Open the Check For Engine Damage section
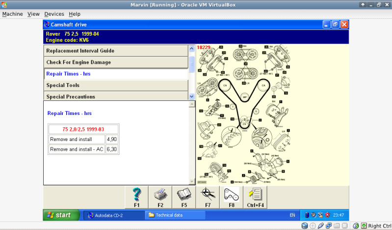This screenshot has height=230, width=392. [x=116, y=62]
